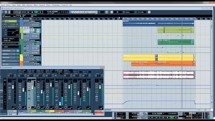Viewport: 215px width, 121px height.
Task: Select the Object Selection arrow tool
Action: 70,12
